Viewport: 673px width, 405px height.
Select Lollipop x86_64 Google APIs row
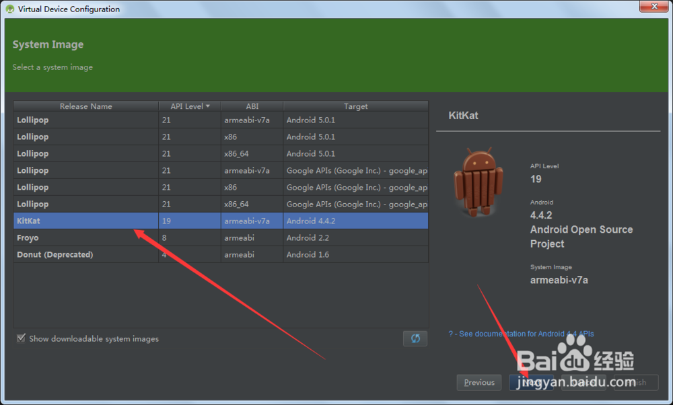pyautogui.click(x=221, y=204)
